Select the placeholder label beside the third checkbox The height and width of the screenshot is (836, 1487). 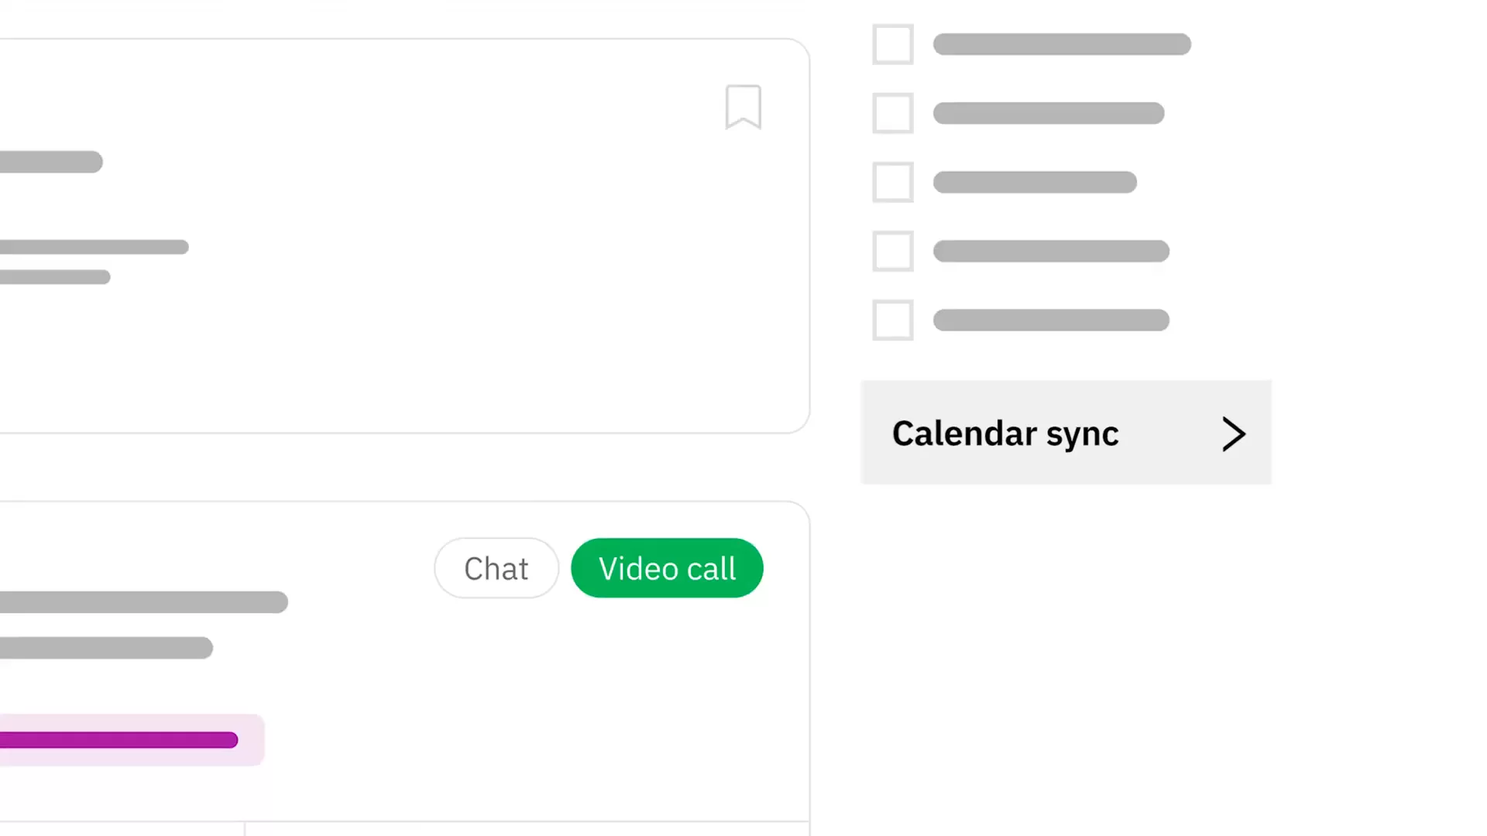click(x=1034, y=182)
